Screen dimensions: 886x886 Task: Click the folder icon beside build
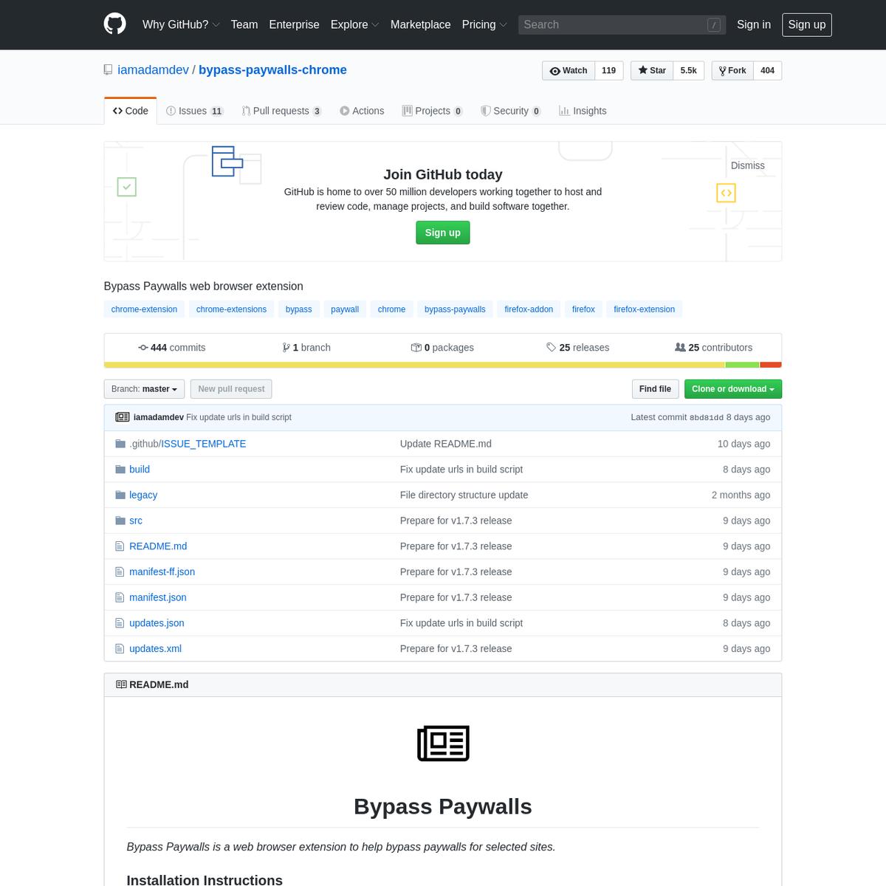point(120,470)
